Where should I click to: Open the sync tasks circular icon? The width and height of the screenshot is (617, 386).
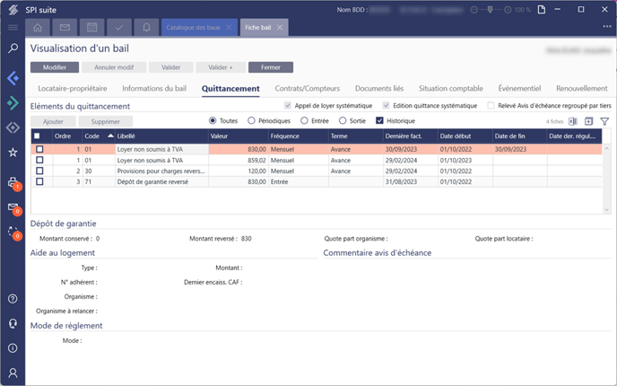click(x=13, y=232)
